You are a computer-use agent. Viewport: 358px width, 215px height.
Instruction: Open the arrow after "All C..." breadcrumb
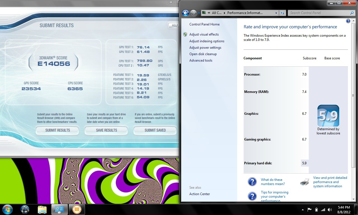[224, 13]
